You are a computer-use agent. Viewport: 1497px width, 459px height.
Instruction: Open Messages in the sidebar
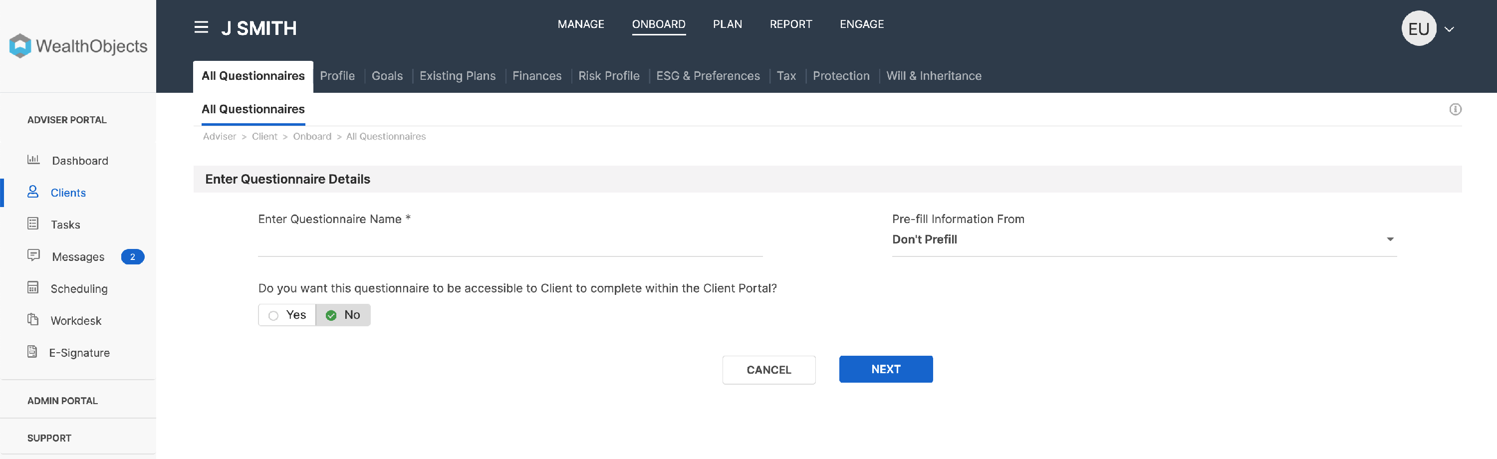[x=78, y=257]
